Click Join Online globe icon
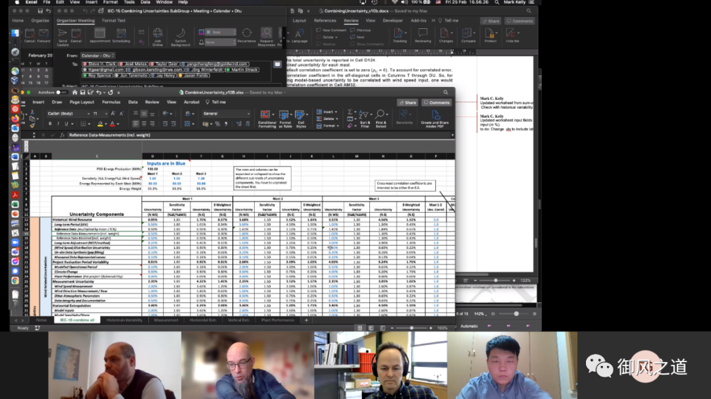The height and width of the screenshot is (399, 711). (x=157, y=37)
